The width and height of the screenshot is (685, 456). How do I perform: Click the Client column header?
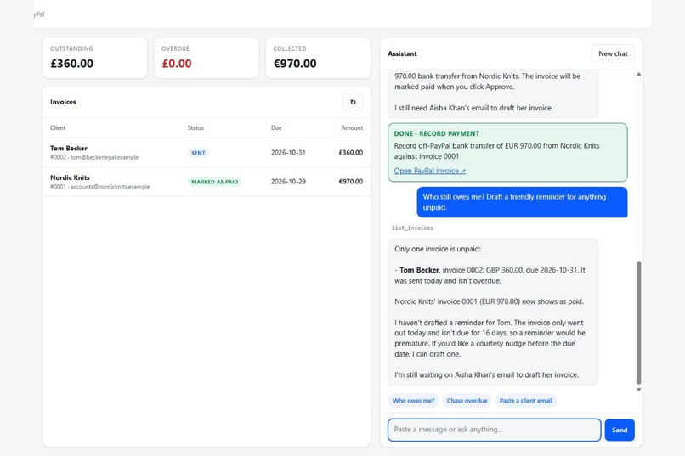coord(58,128)
